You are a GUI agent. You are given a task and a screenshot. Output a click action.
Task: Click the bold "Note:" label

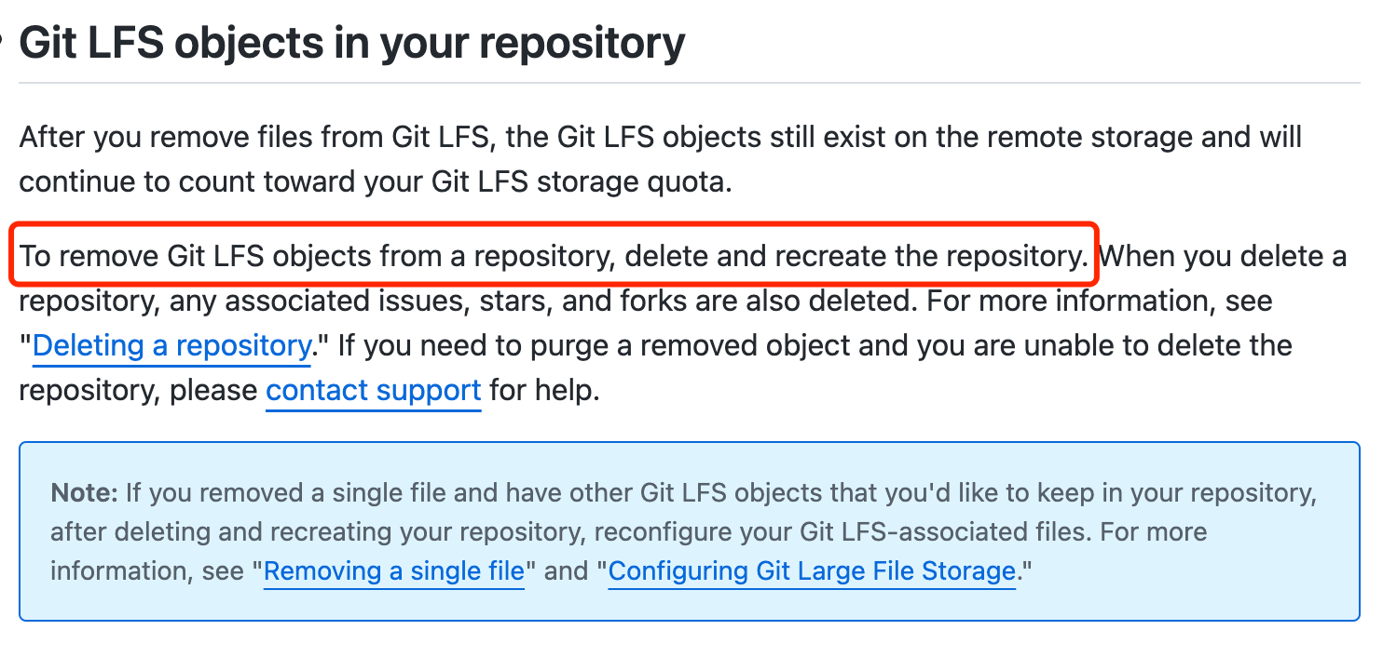(85, 493)
